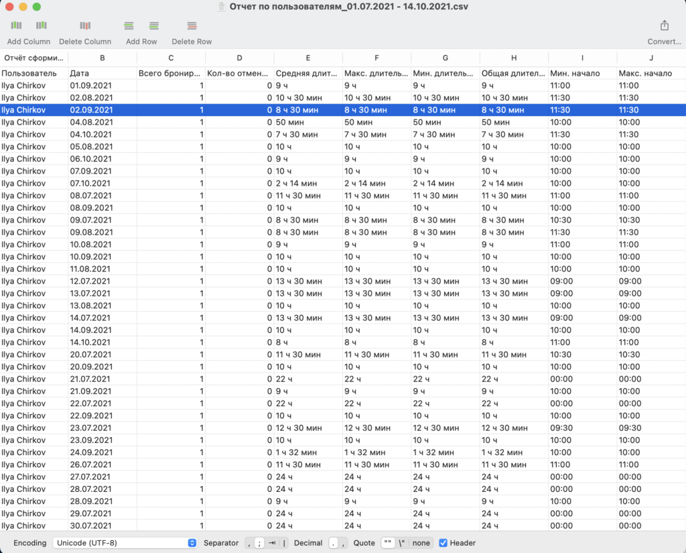
Task: Click 'Ilya Chirkov' in the 26.07.2021 row
Action: [23, 465]
